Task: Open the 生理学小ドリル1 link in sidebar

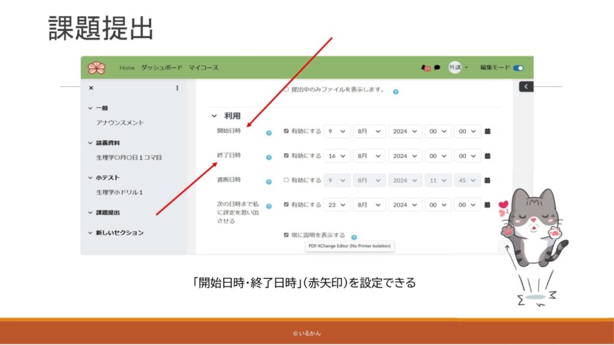Action: [119, 192]
